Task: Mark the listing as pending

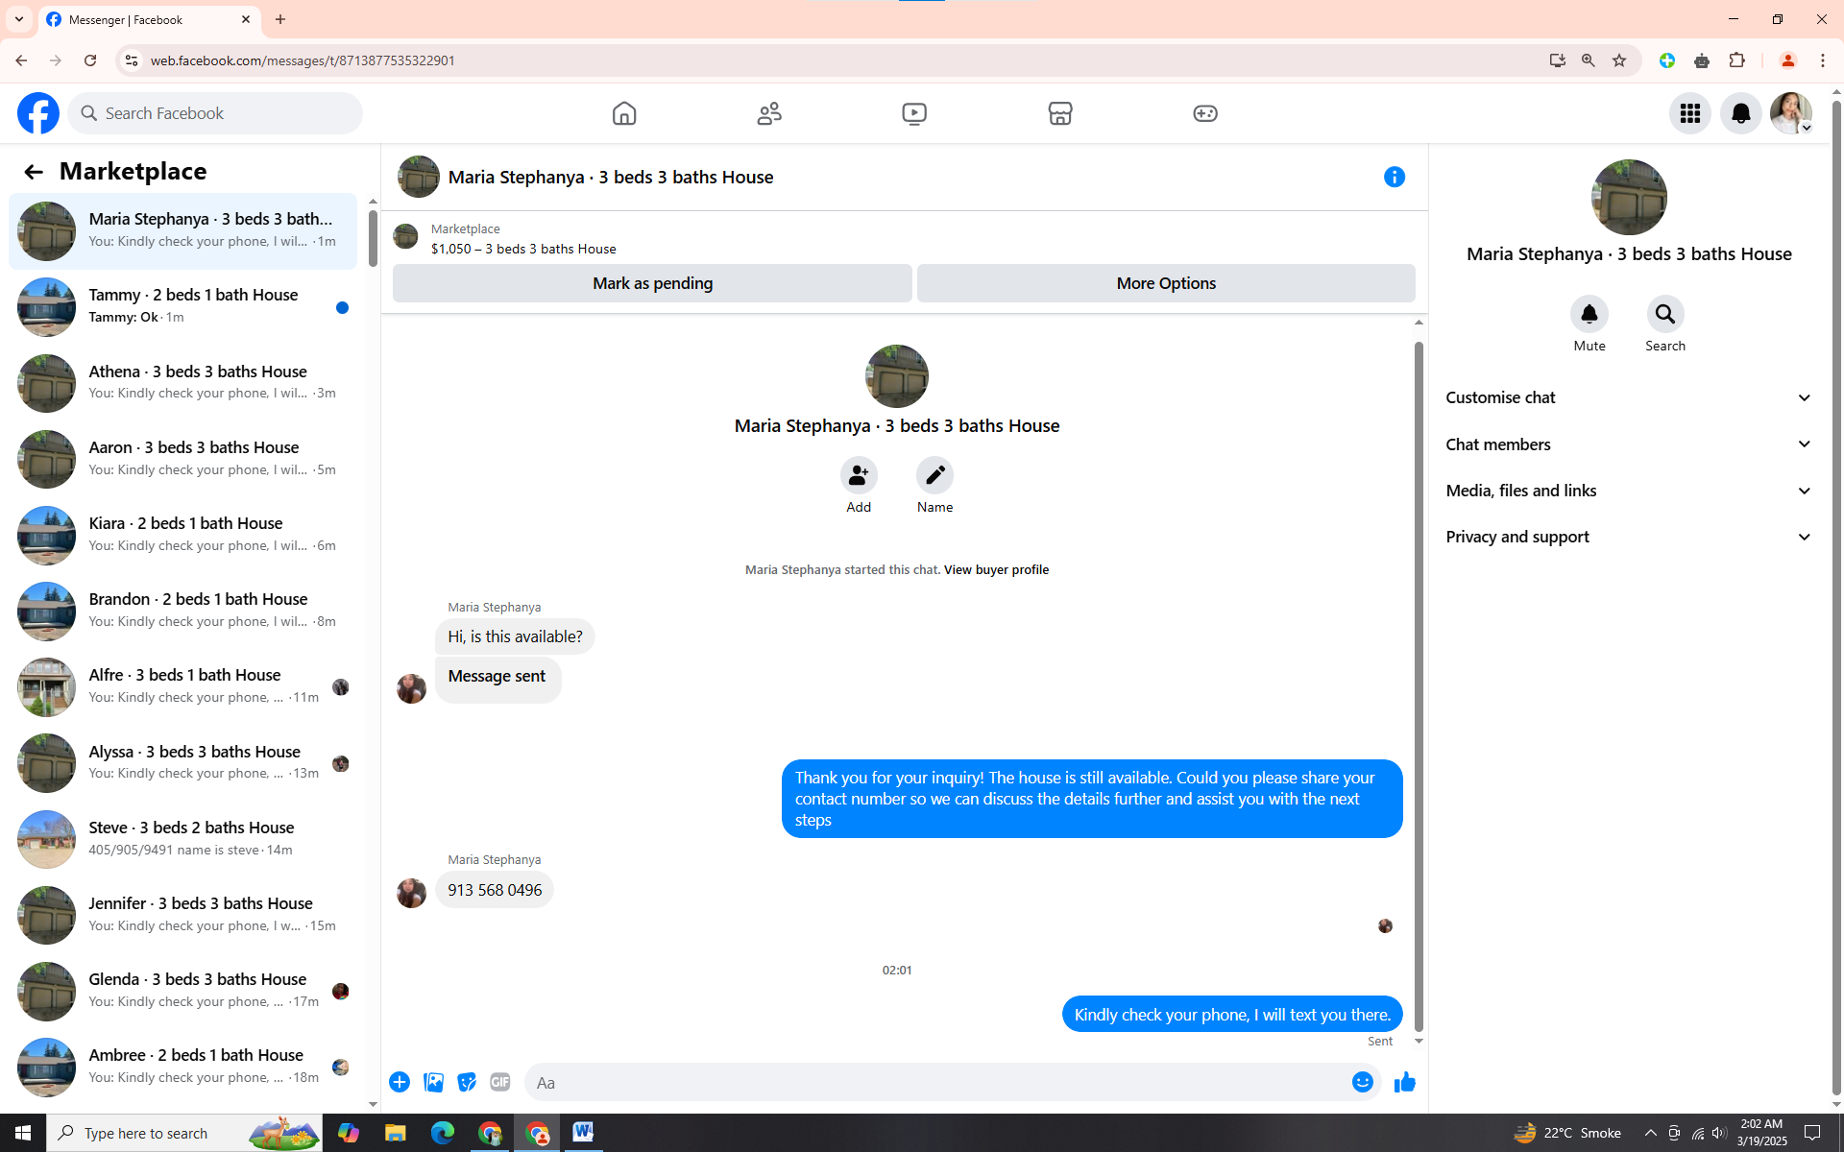Action: 652,283
